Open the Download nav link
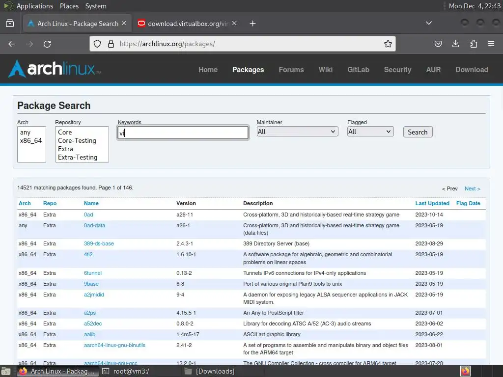Screen dimensions: 503x377 pyautogui.click(x=472, y=70)
